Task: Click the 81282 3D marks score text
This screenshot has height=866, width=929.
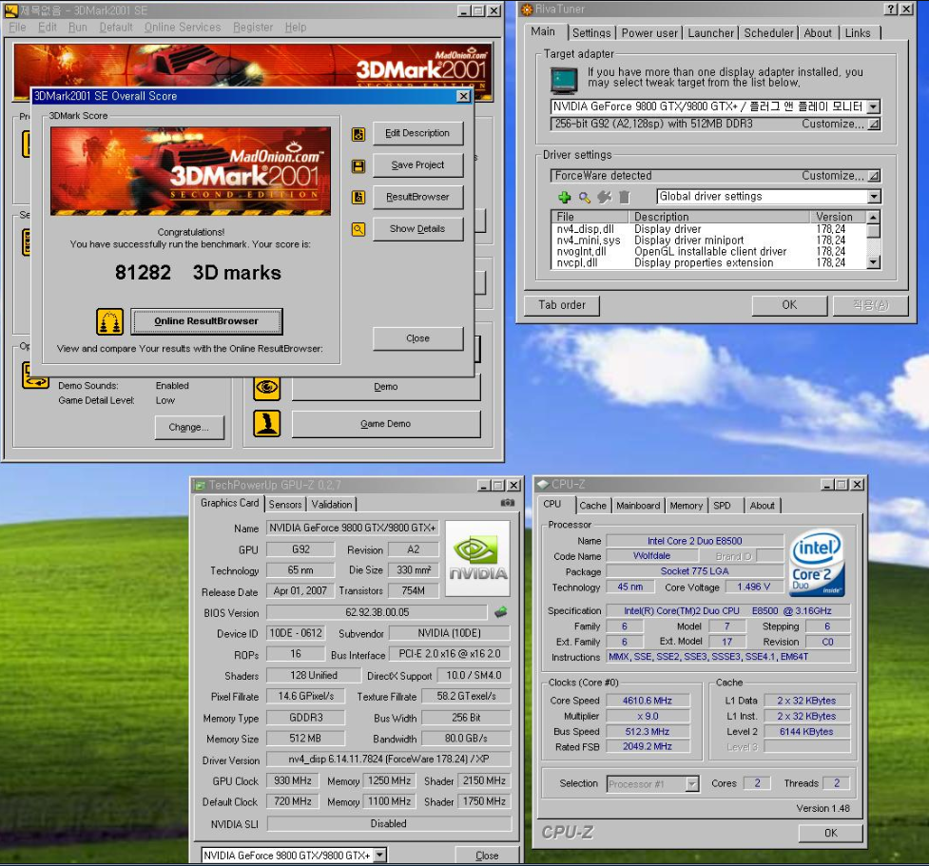Action: point(198,273)
